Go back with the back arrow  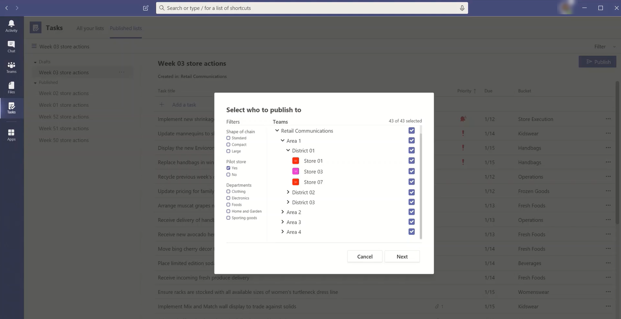point(7,8)
